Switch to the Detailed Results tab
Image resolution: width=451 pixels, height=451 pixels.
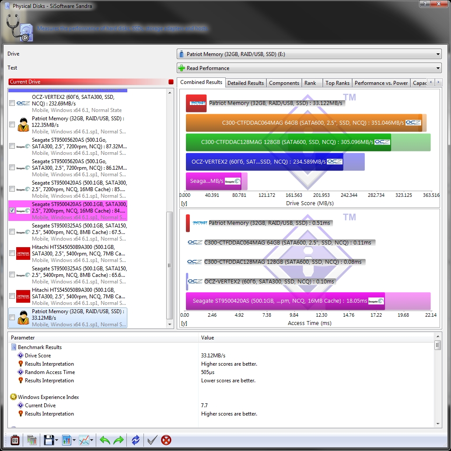[x=246, y=83]
